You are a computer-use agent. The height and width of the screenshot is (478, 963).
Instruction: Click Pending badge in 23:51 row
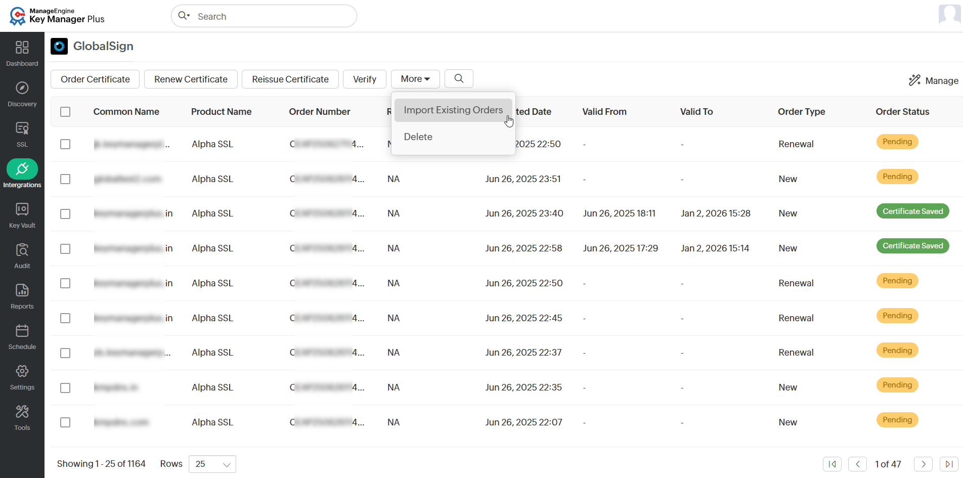pyautogui.click(x=897, y=177)
